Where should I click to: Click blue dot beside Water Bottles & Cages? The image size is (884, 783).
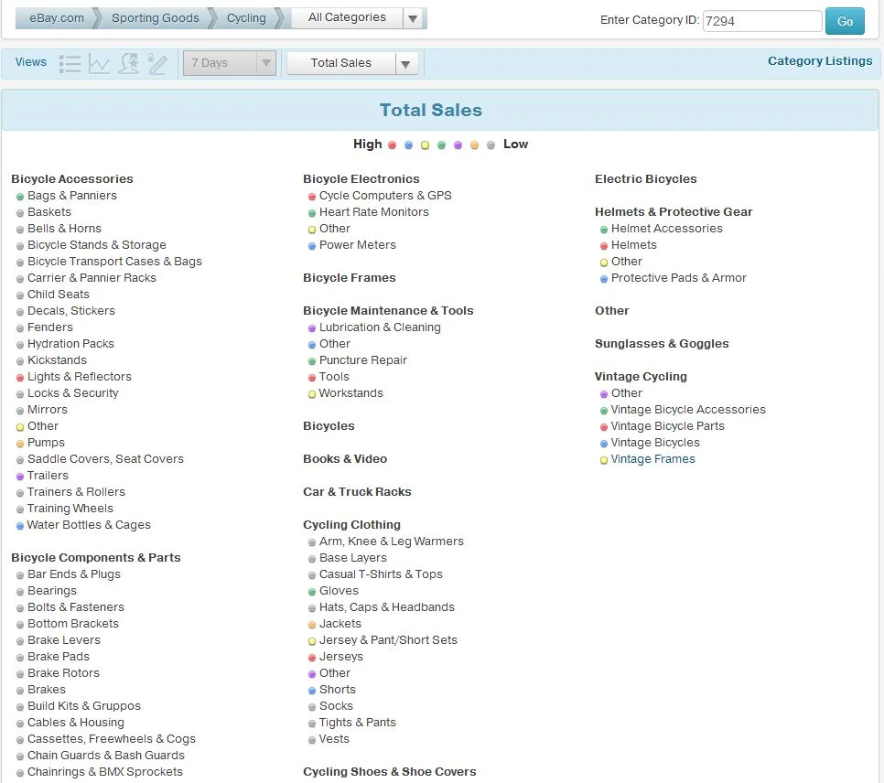pos(20,526)
